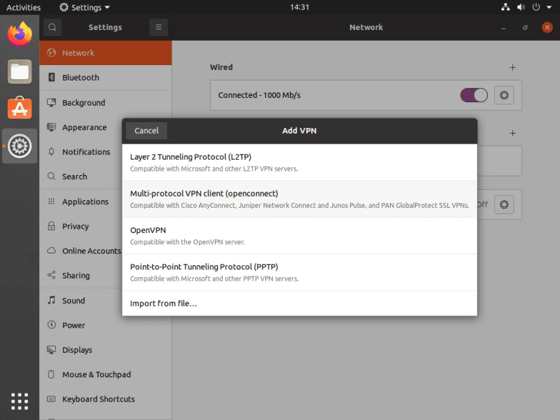560x420 pixels.
Task: Show Applications grid in dock
Action: (x=20, y=400)
